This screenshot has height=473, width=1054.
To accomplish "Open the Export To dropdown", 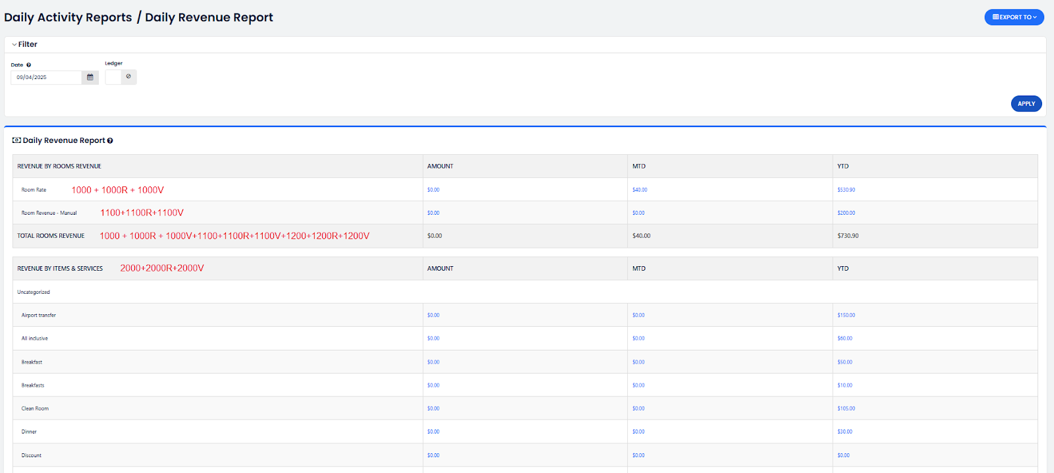I will click(1014, 17).
